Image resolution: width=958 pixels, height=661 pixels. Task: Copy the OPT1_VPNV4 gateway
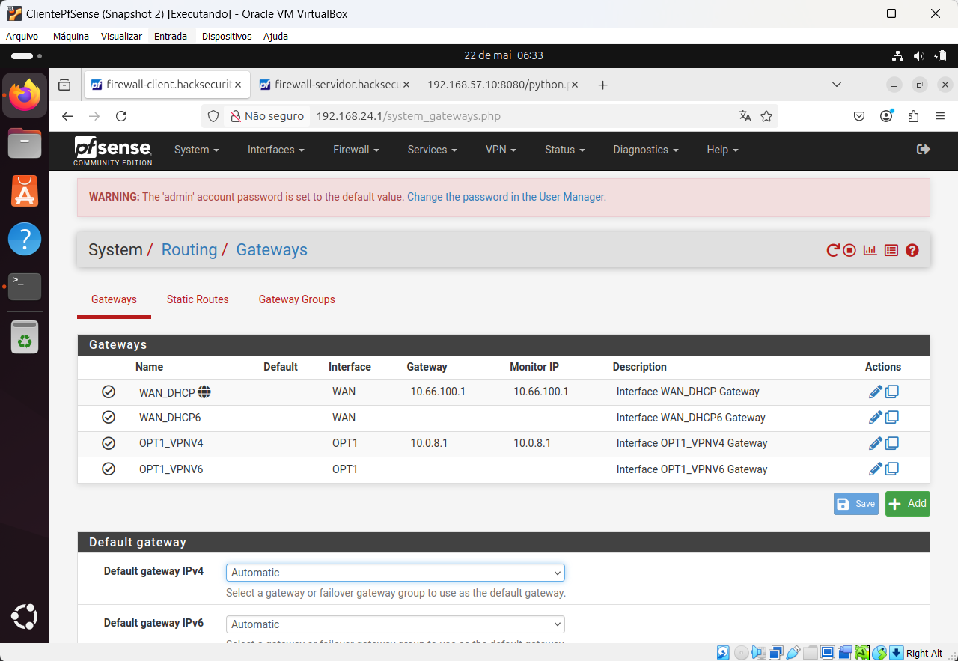[891, 443]
